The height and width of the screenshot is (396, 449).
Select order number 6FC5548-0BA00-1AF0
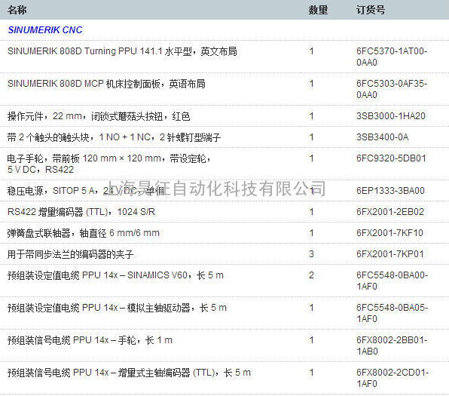click(x=392, y=281)
